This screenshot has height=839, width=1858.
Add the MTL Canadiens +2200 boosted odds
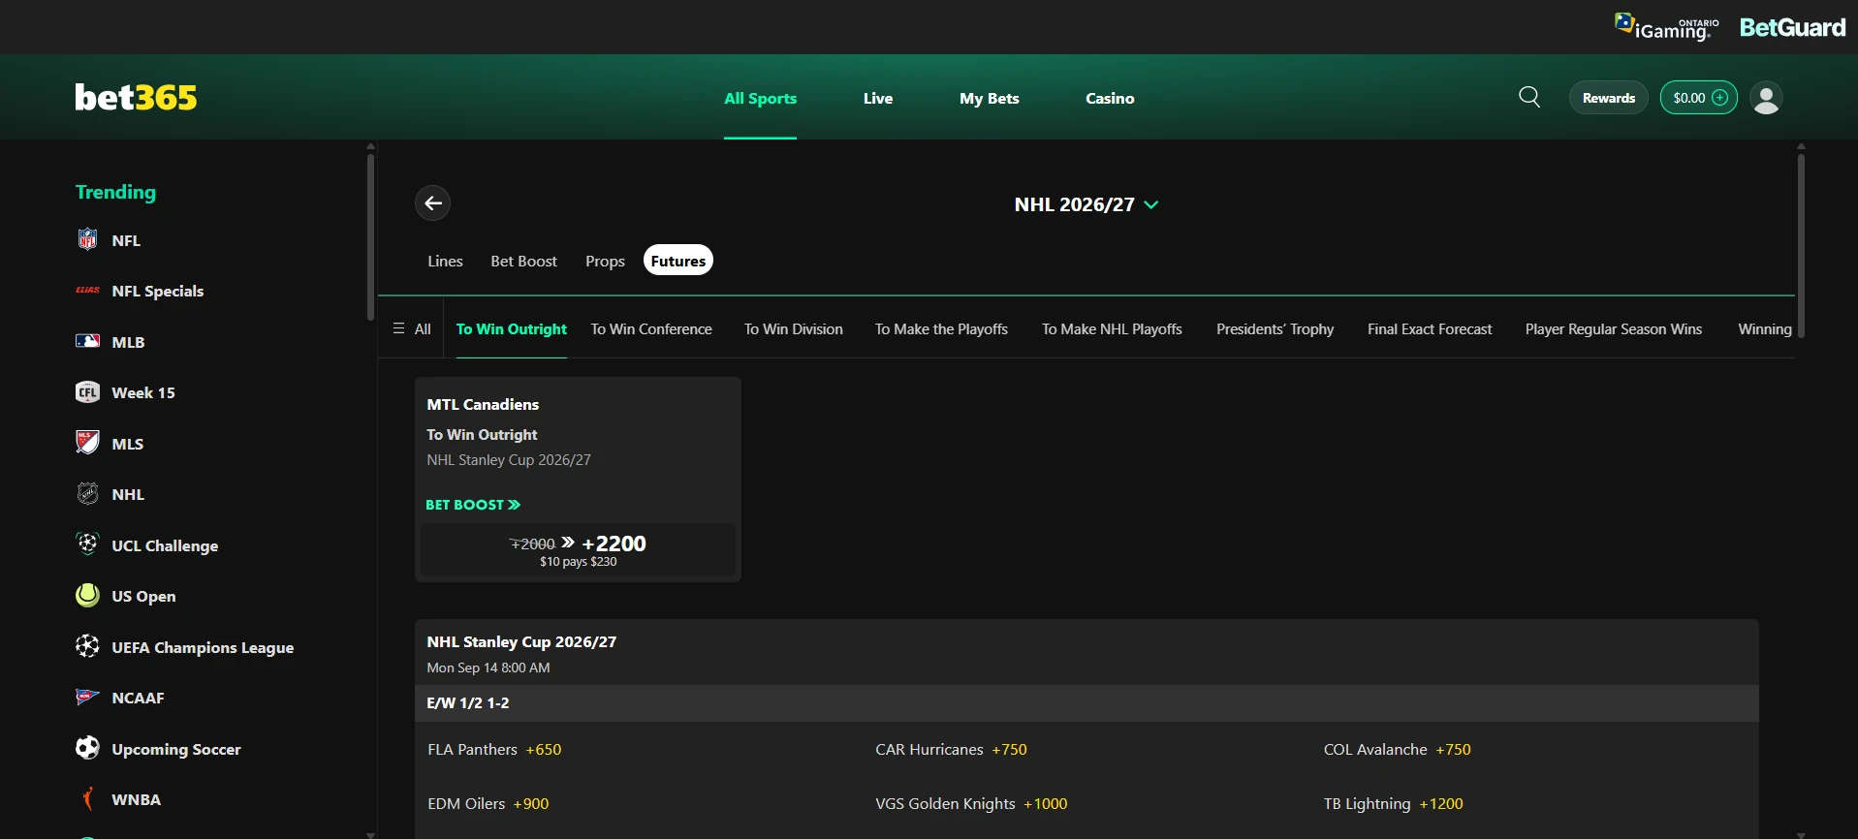(578, 550)
